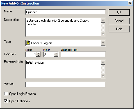The width and height of the screenshot is (134, 109).
Task: Click the Extended Text input field
Action: 83,54
